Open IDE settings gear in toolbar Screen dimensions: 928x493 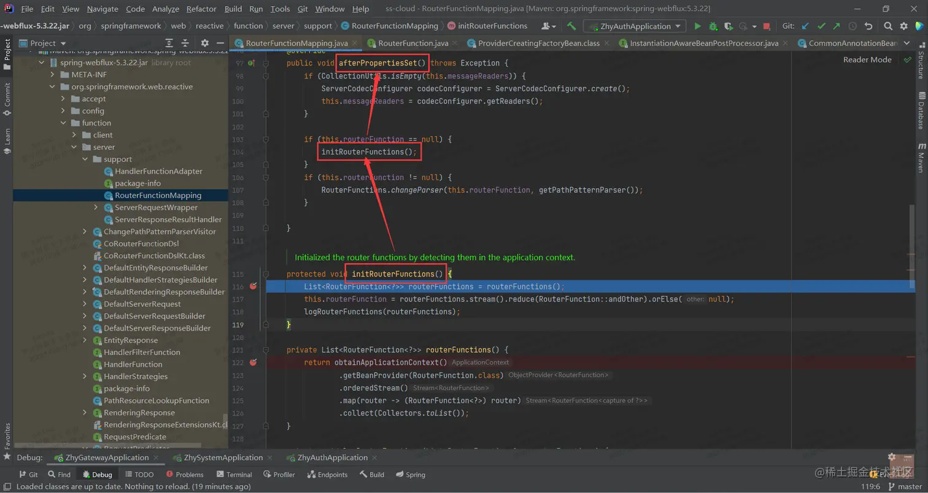(x=903, y=26)
